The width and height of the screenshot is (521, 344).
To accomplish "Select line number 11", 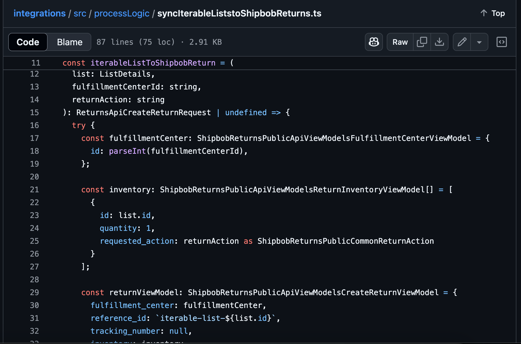I will click(36, 63).
